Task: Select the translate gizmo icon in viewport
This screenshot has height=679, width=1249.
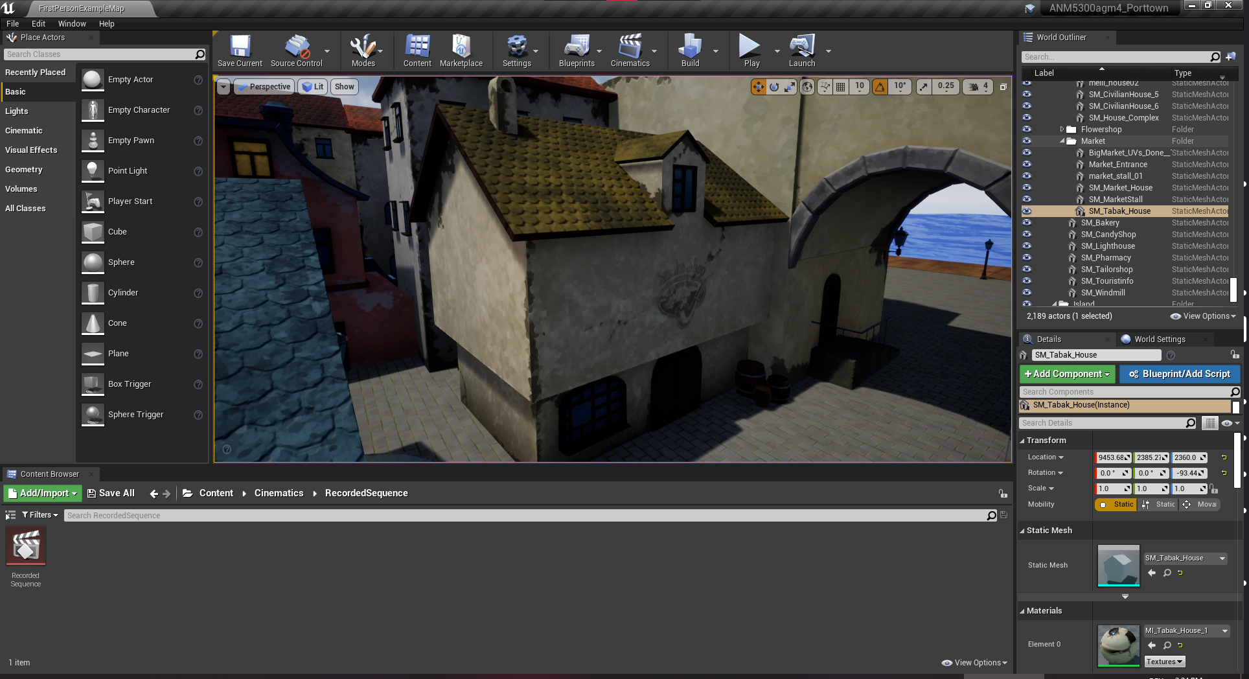Action: tap(758, 87)
